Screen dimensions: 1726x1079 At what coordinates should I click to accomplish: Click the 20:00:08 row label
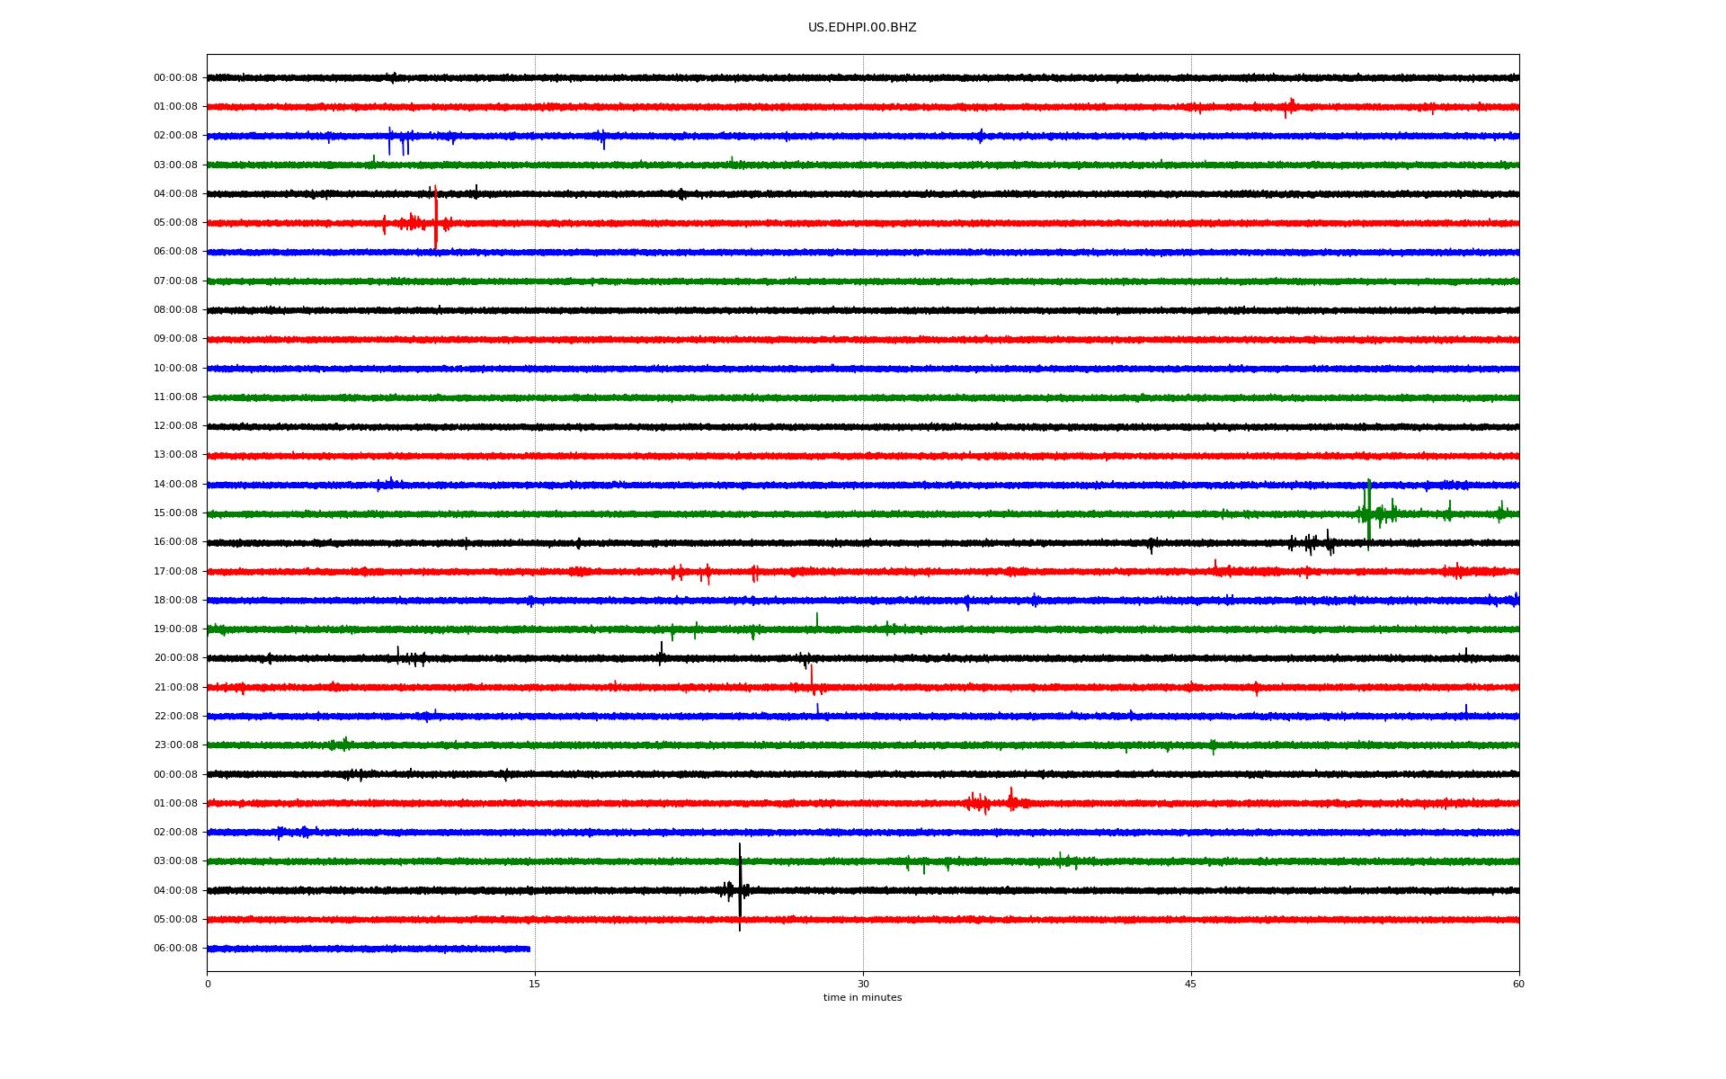[175, 658]
